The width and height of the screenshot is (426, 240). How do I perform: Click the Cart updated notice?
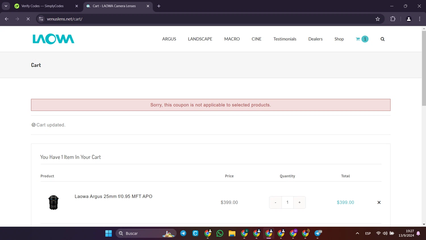(49, 125)
